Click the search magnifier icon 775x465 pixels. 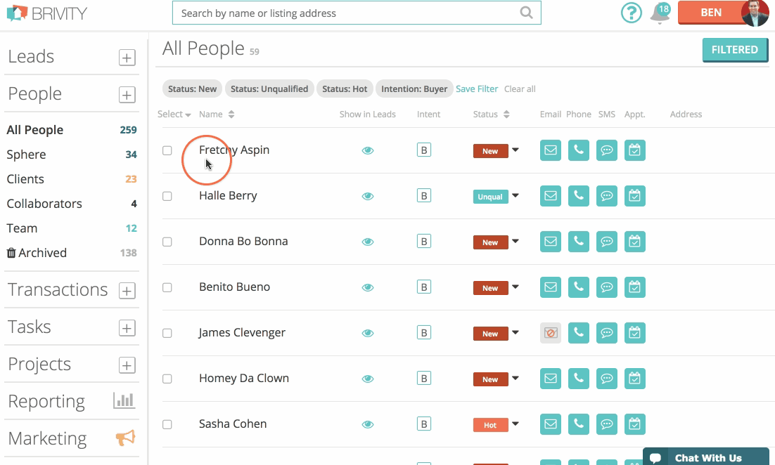pos(526,13)
